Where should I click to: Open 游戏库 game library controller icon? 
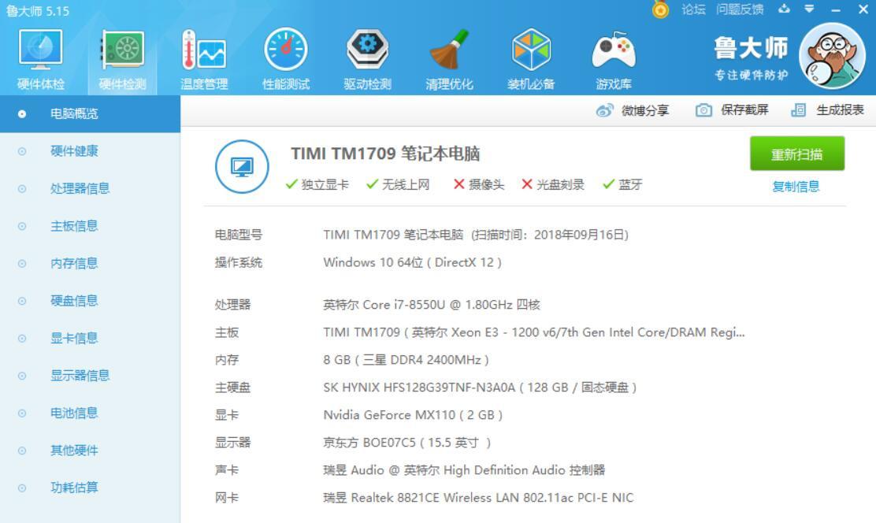(x=614, y=60)
